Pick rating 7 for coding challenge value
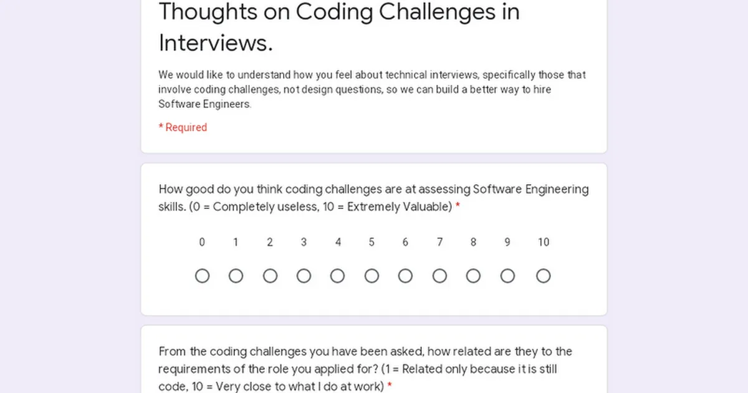The width and height of the screenshot is (748, 393). click(439, 276)
